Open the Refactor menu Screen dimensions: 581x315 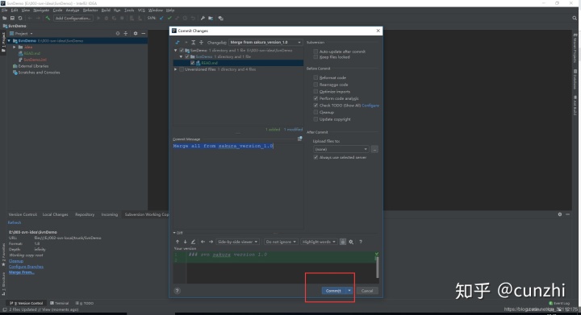click(90, 10)
